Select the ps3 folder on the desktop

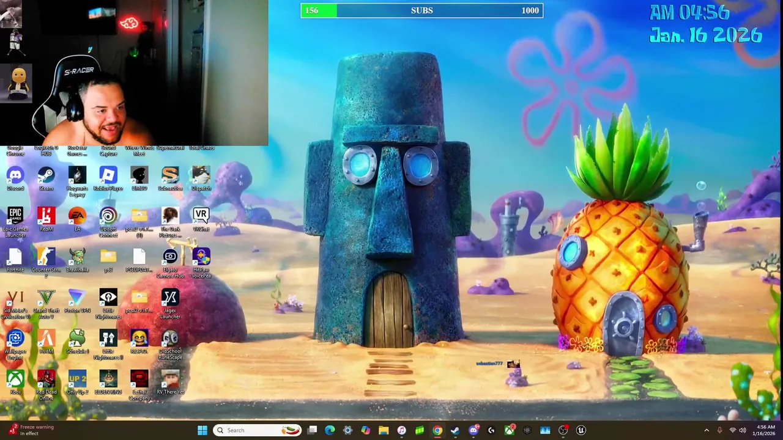[108, 261]
